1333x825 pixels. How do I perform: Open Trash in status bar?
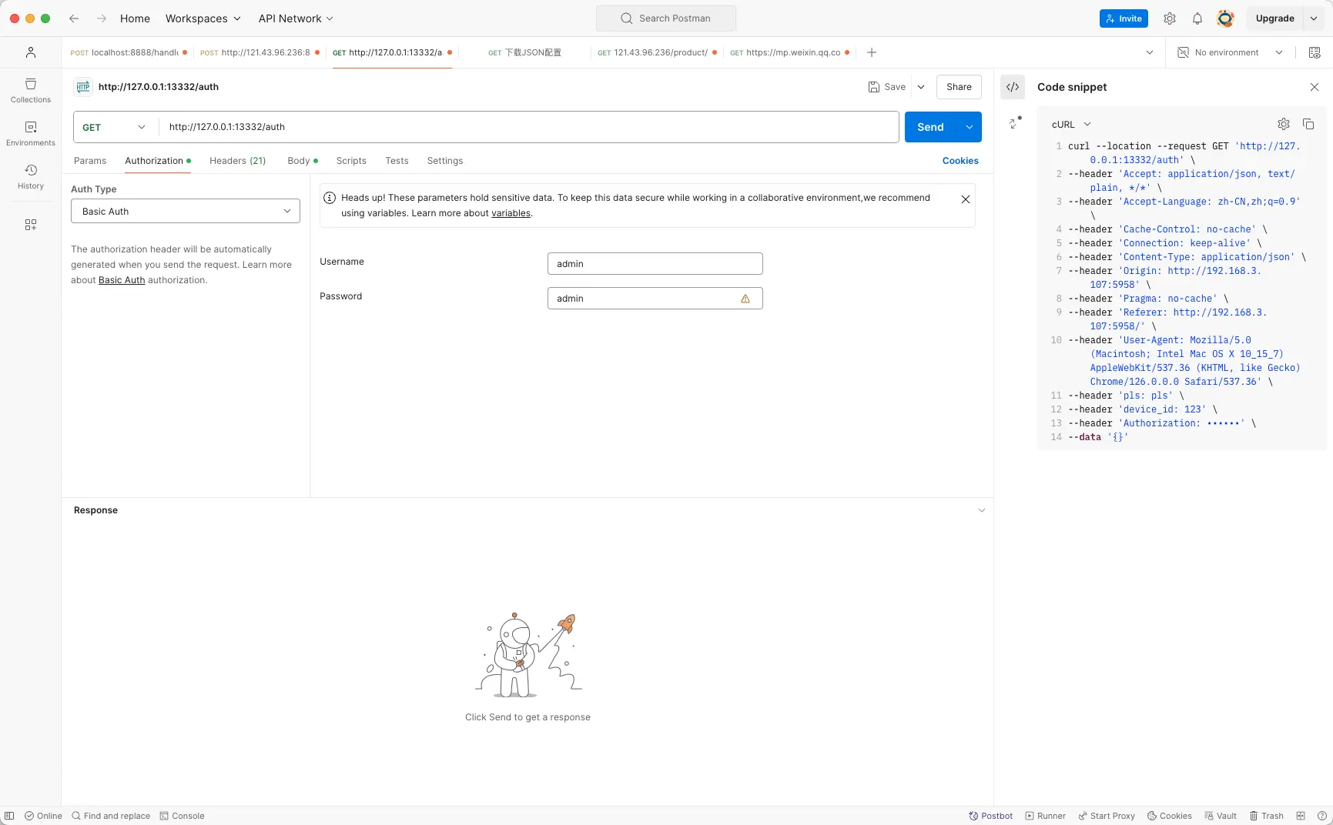1266,816
